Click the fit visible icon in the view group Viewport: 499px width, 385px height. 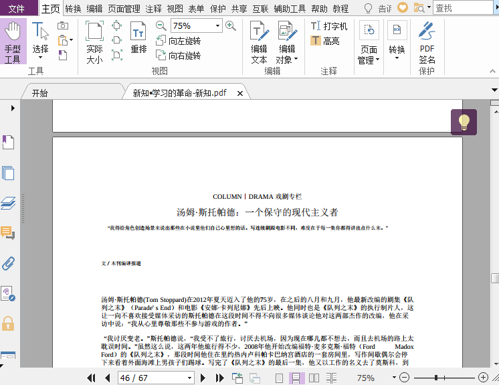pos(117,55)
